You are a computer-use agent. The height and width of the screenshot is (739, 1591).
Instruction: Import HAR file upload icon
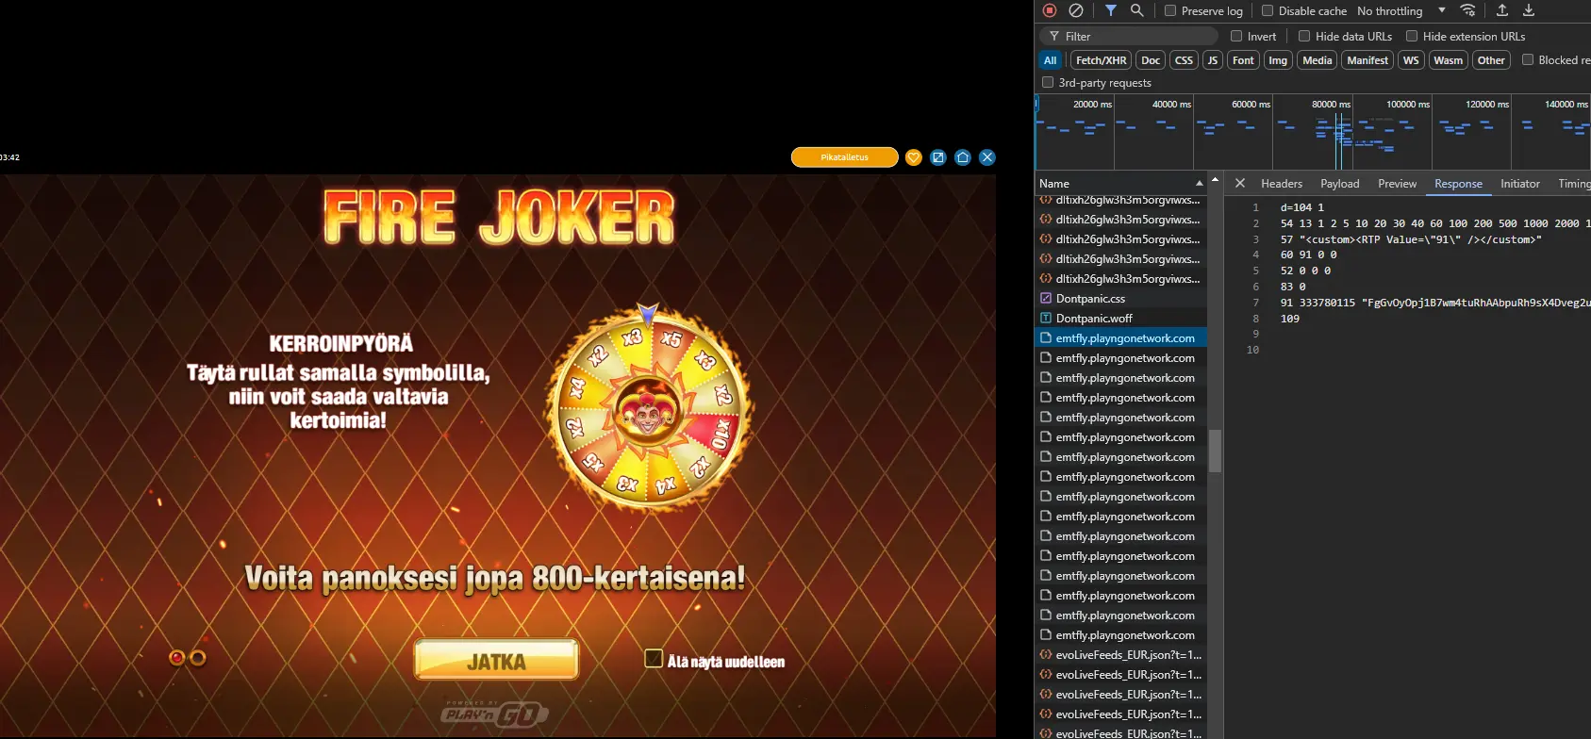coord(1502,10)
